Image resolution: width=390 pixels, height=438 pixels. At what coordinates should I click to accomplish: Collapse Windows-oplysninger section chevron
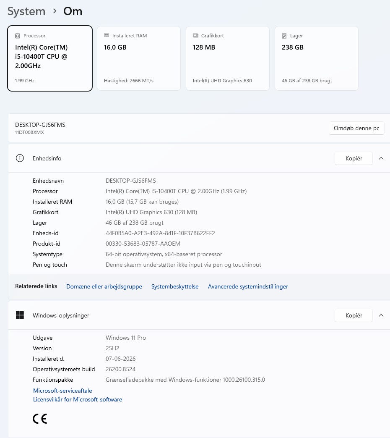pos(381,315)
